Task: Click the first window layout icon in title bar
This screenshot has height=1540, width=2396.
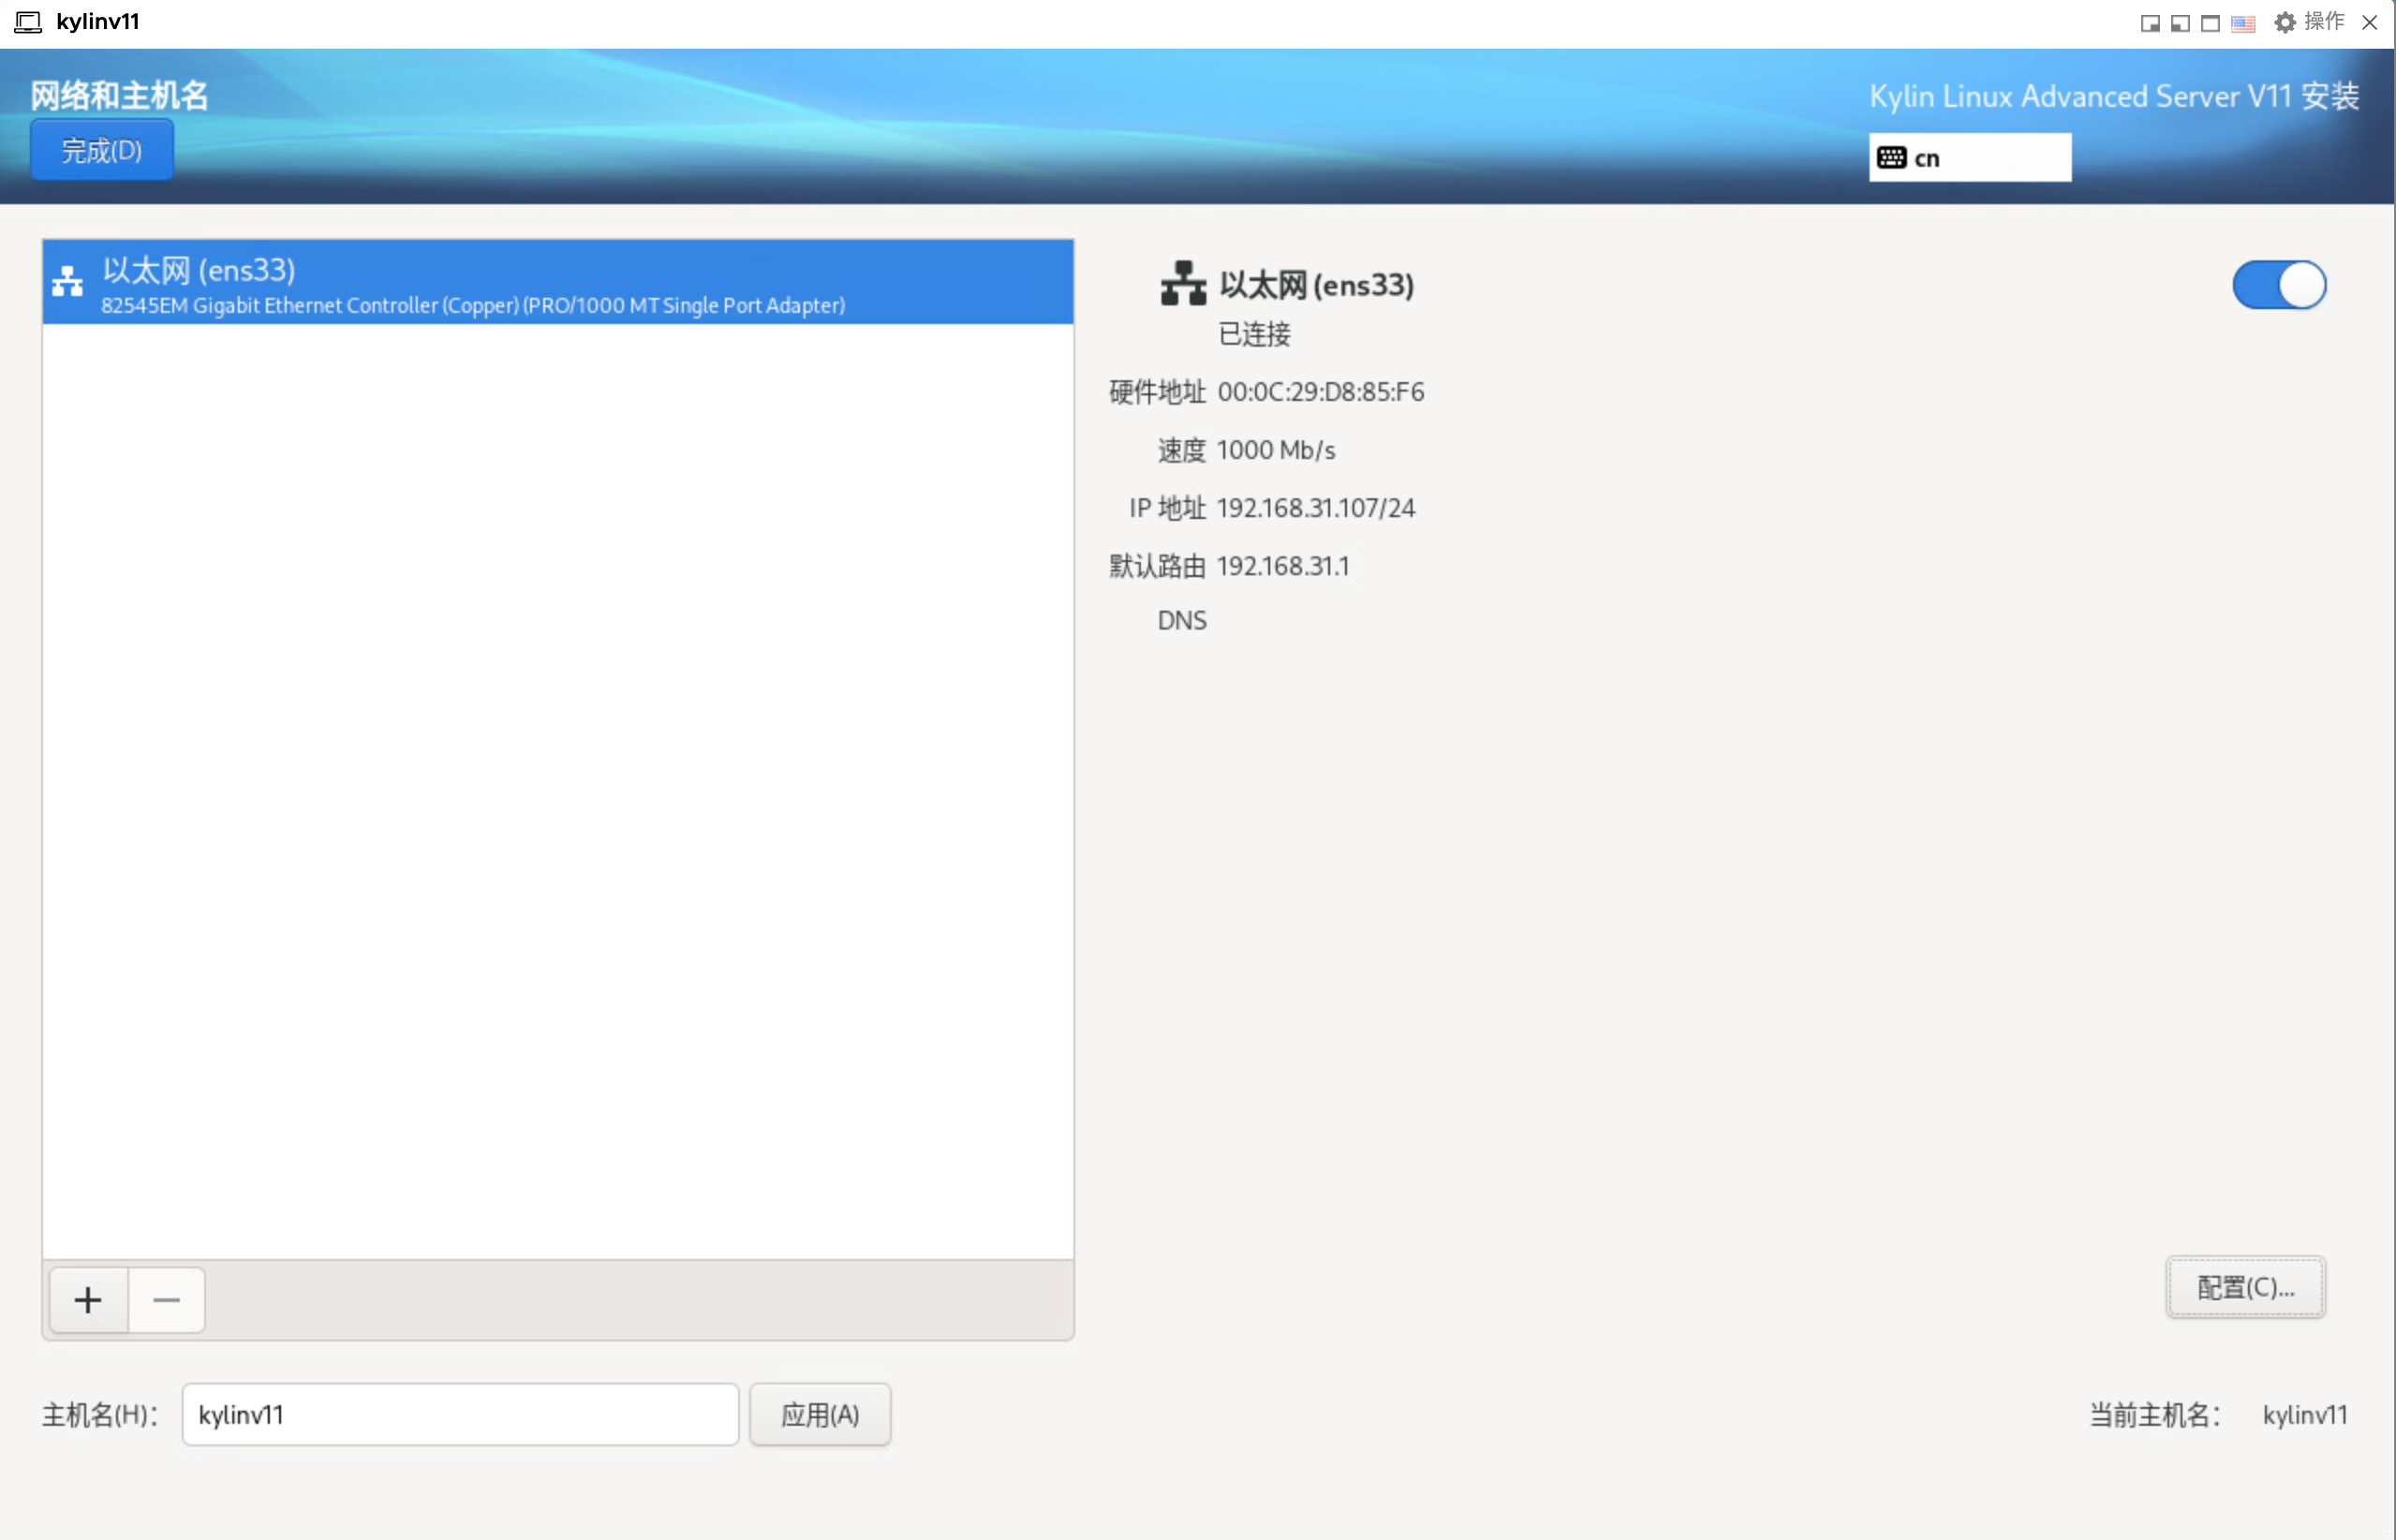Action: point(2149,23)
